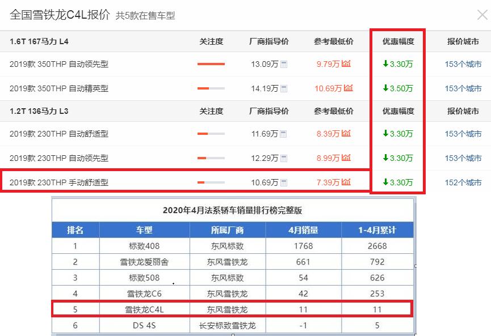Screen dimensions: 491x336
Task: Open the calculator icon beside 11.69万
Action: tap(284, 134)
